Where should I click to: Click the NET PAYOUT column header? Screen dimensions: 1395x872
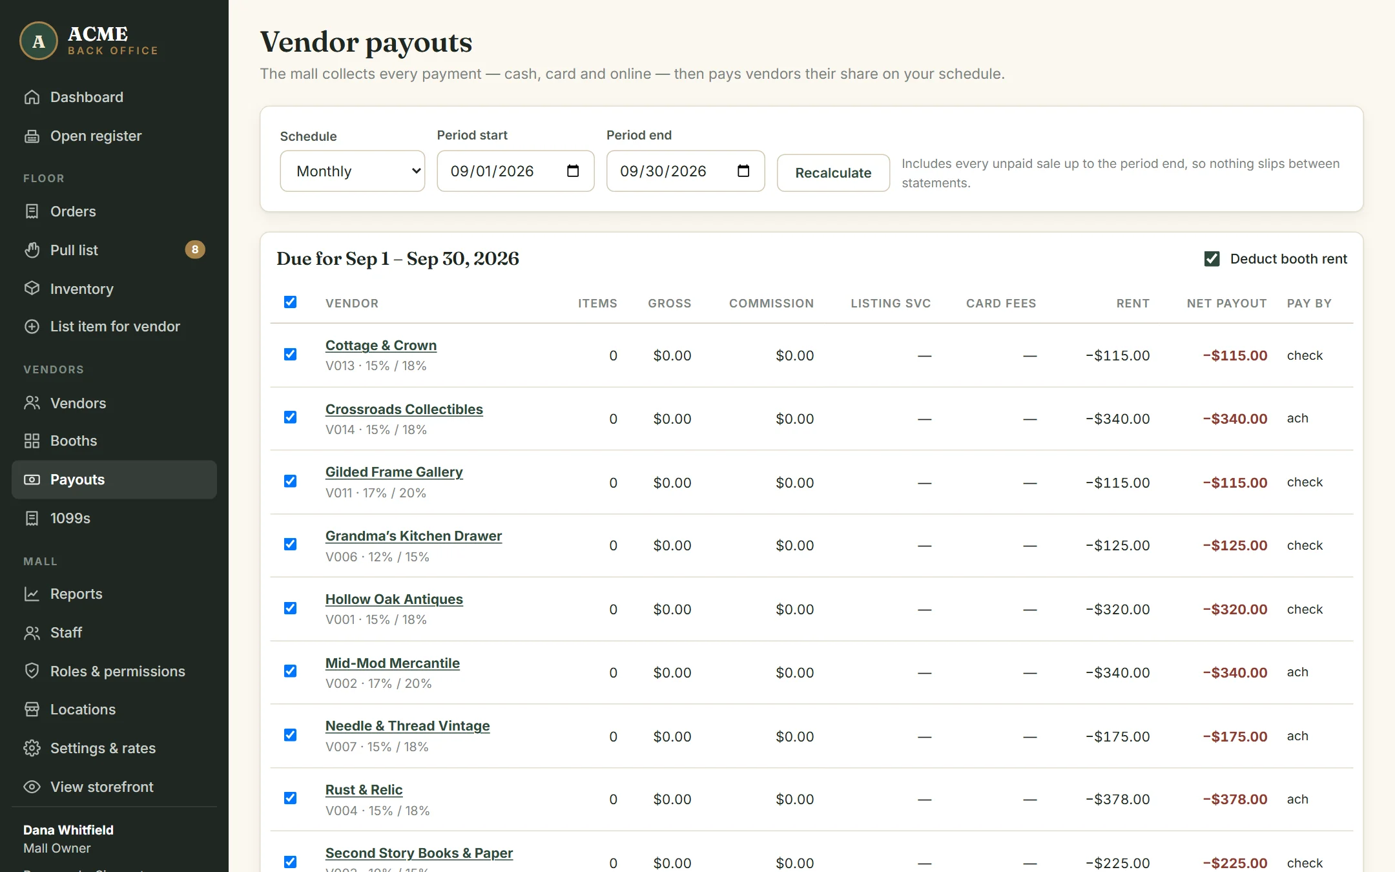[1226, 304]
